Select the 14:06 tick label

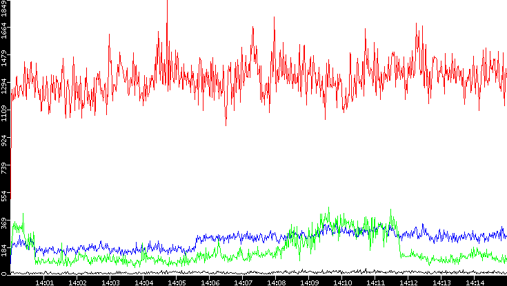tap(210, 282)
